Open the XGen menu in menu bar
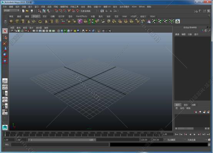This screenshot has width=213, height=153. coord(134,7)
